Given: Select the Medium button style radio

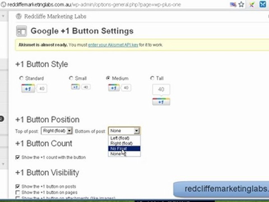Looking at the screenshot, I should coord(108,78).
